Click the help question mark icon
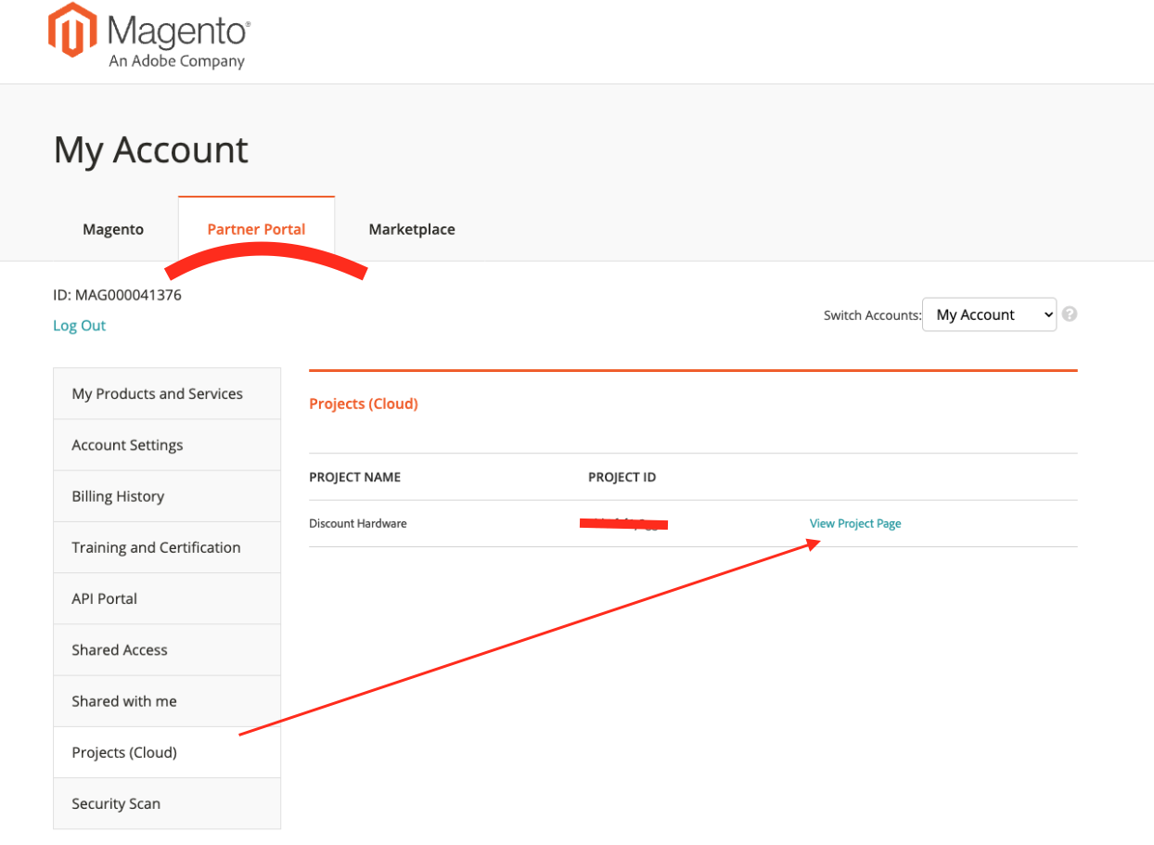The height and width of the screenshot is (845, 1154). (x=1070, y=314)
